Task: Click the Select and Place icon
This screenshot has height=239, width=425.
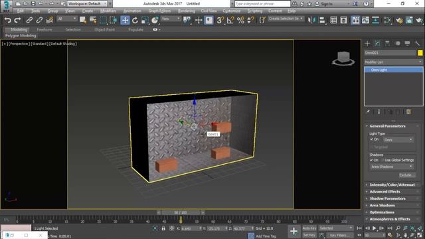Action: point(155,20)
